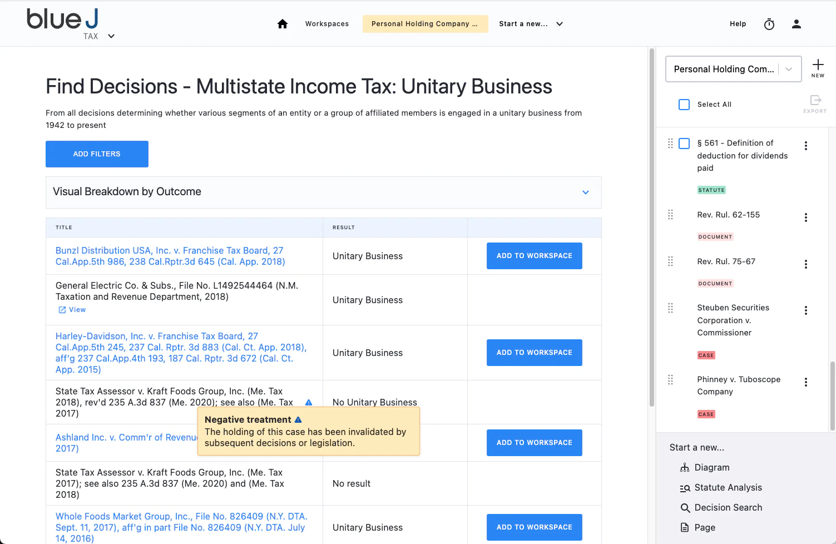Open the three-dot menu for Rev. Rul. 62-155
Viewport: 836px width, 544px height.
[806, 217]
